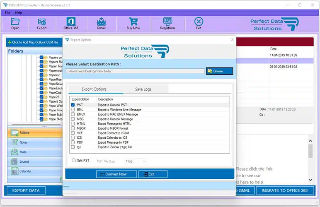320x207 pixels.
Task: Click the Export toolbar icon
Action: click(41, 24)
